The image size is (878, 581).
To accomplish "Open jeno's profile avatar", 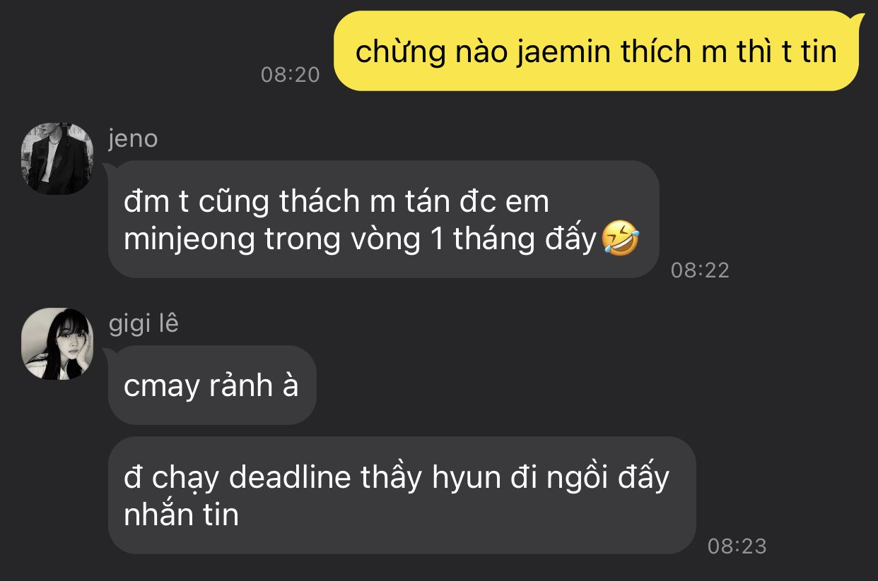I will click(x=58, y=159).
